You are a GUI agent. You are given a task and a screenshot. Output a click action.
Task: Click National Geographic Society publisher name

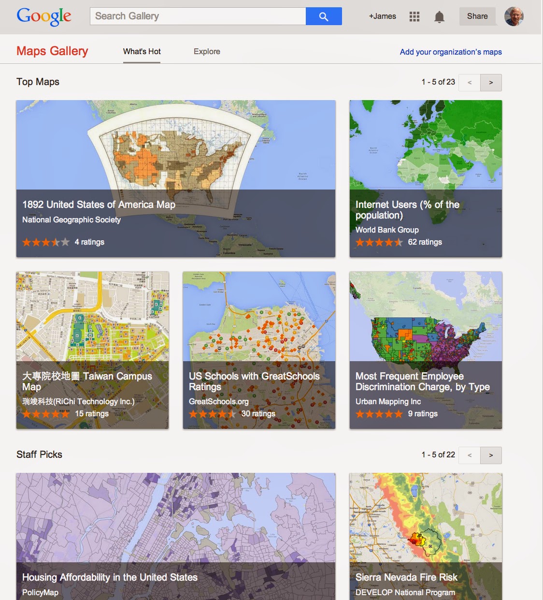pyautogui.click(x=71, y=220)
